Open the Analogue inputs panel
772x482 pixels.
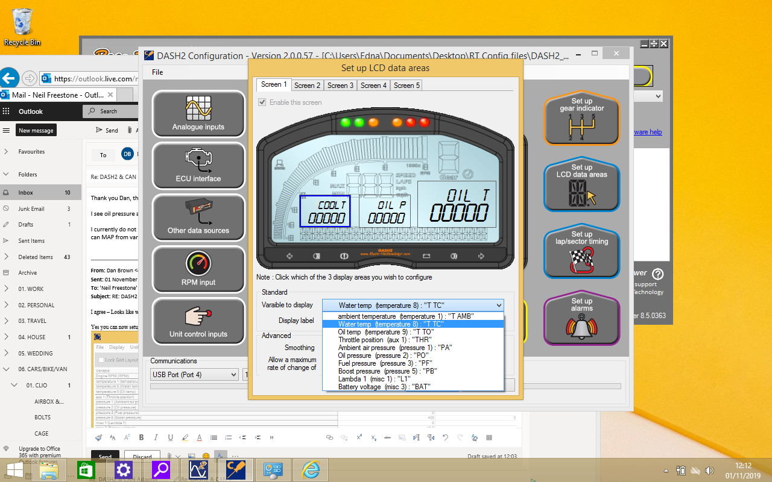[x=198, y=114]
